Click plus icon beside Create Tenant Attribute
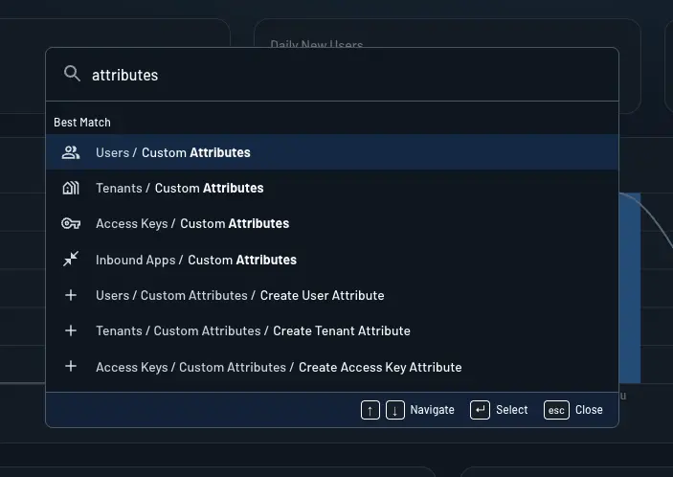Viewport: 673px width, 477px height. click(71, 330)
